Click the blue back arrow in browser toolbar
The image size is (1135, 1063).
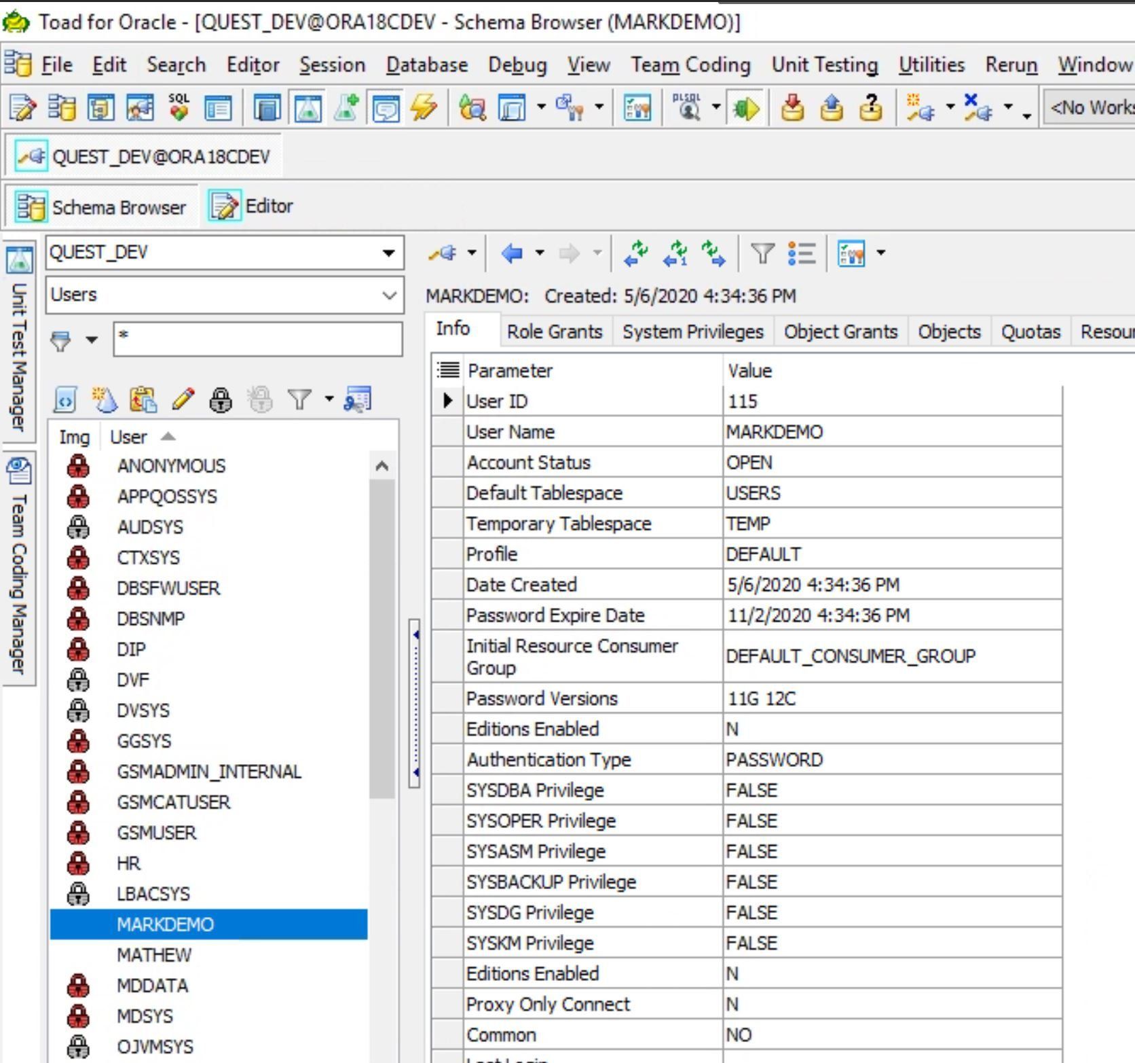[x=512, y=253]
